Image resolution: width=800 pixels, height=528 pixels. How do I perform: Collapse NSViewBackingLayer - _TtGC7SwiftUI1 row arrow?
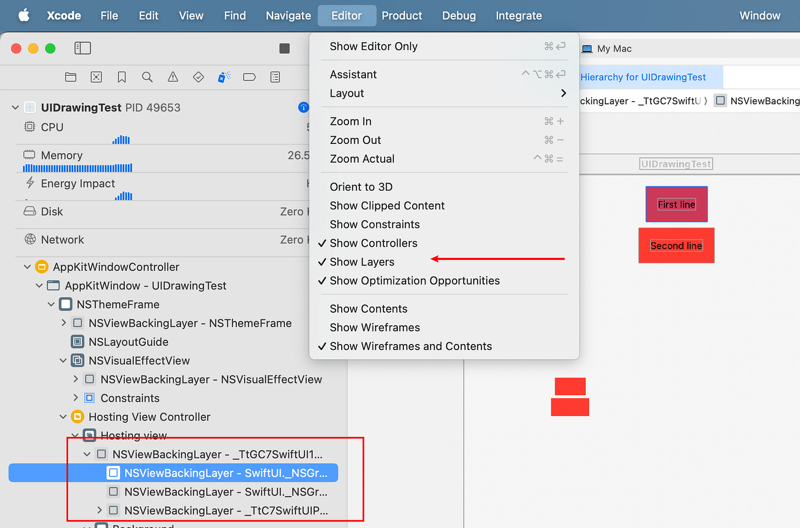87,454
